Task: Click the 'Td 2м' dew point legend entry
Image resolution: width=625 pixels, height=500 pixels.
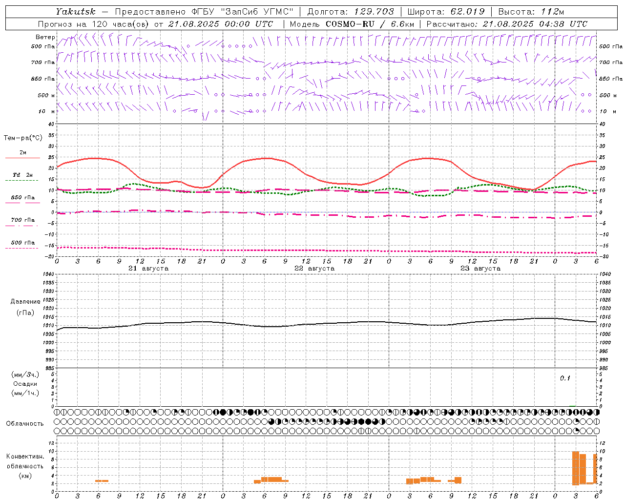Action: [x=23, y=175]
